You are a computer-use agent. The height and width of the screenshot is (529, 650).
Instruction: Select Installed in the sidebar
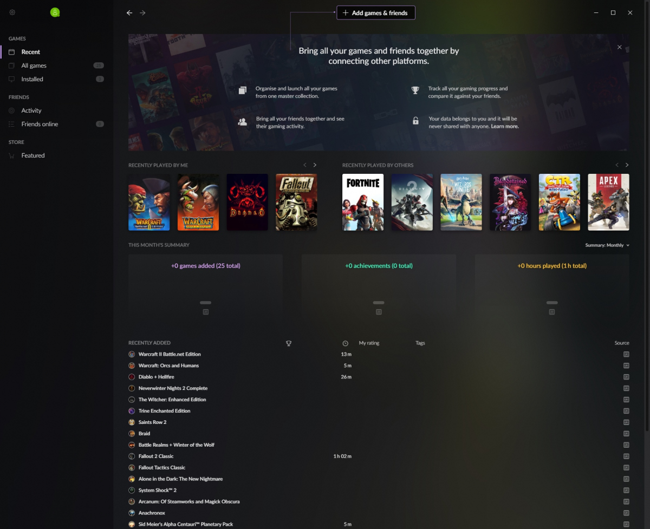(32, 79)
